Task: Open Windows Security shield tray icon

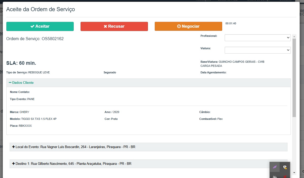Action: tap(285, 167)
